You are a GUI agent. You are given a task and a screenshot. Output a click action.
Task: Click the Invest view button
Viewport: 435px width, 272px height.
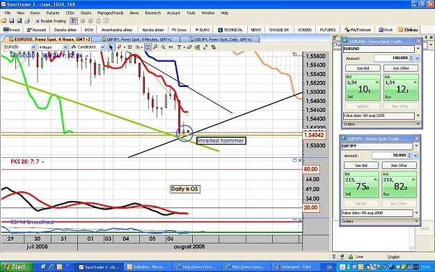point(12,30)
